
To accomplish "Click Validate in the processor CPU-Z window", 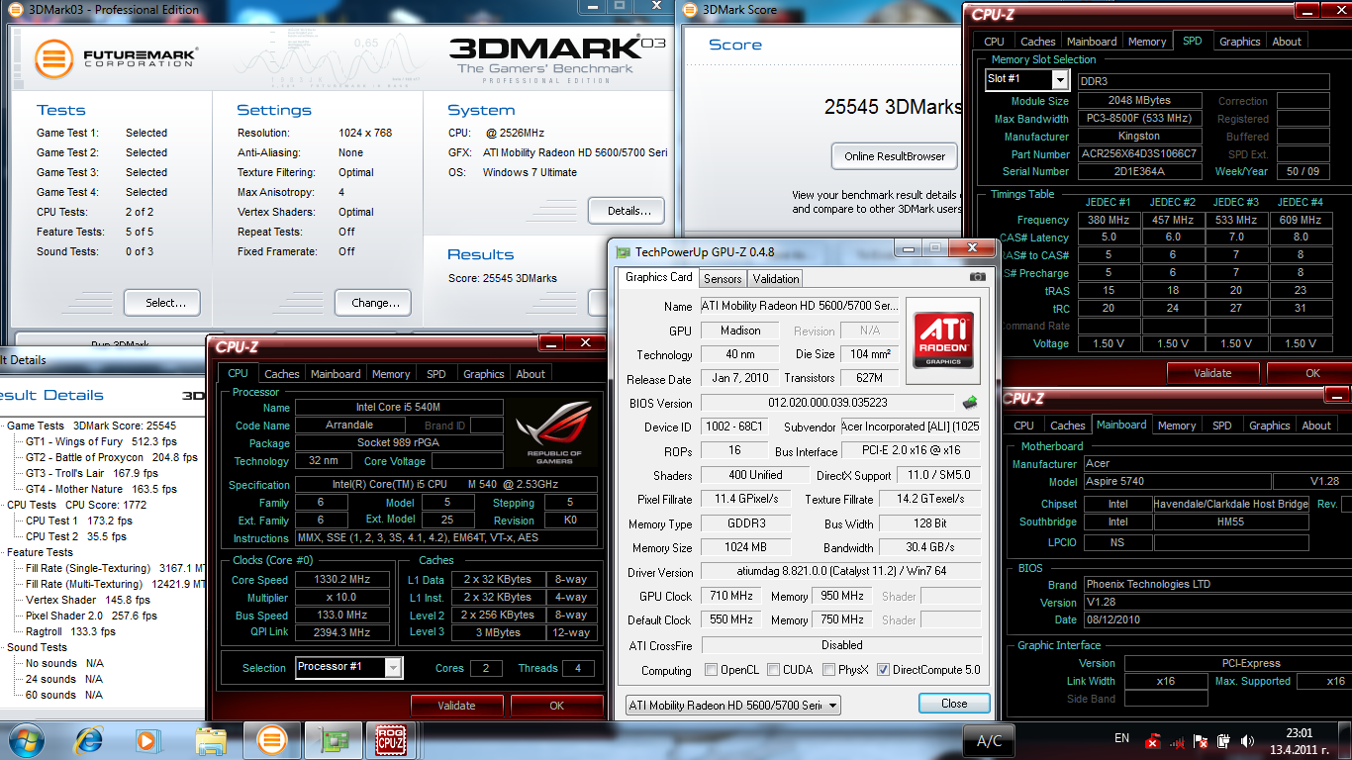I will pyautogui.click(x=456, y=706).
